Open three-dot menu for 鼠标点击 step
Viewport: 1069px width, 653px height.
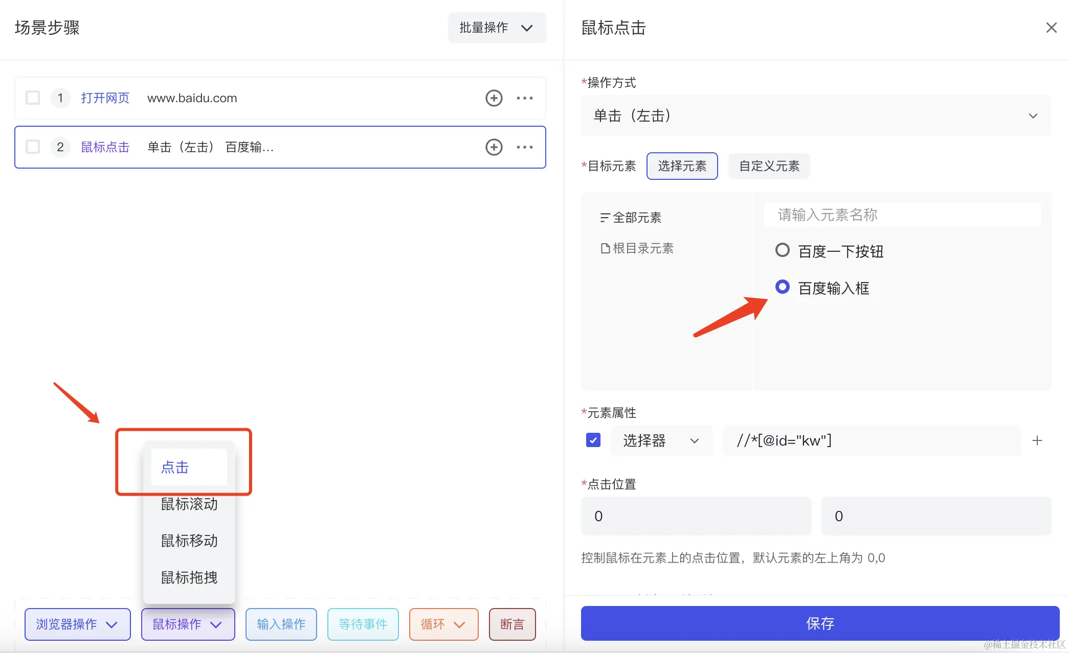[x=524, y=147]
